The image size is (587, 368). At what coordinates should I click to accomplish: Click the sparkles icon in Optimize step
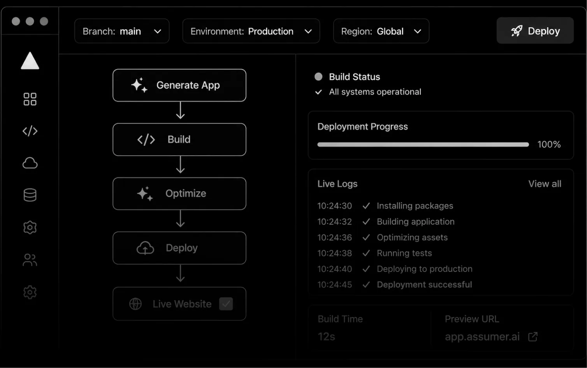(145, 193)
